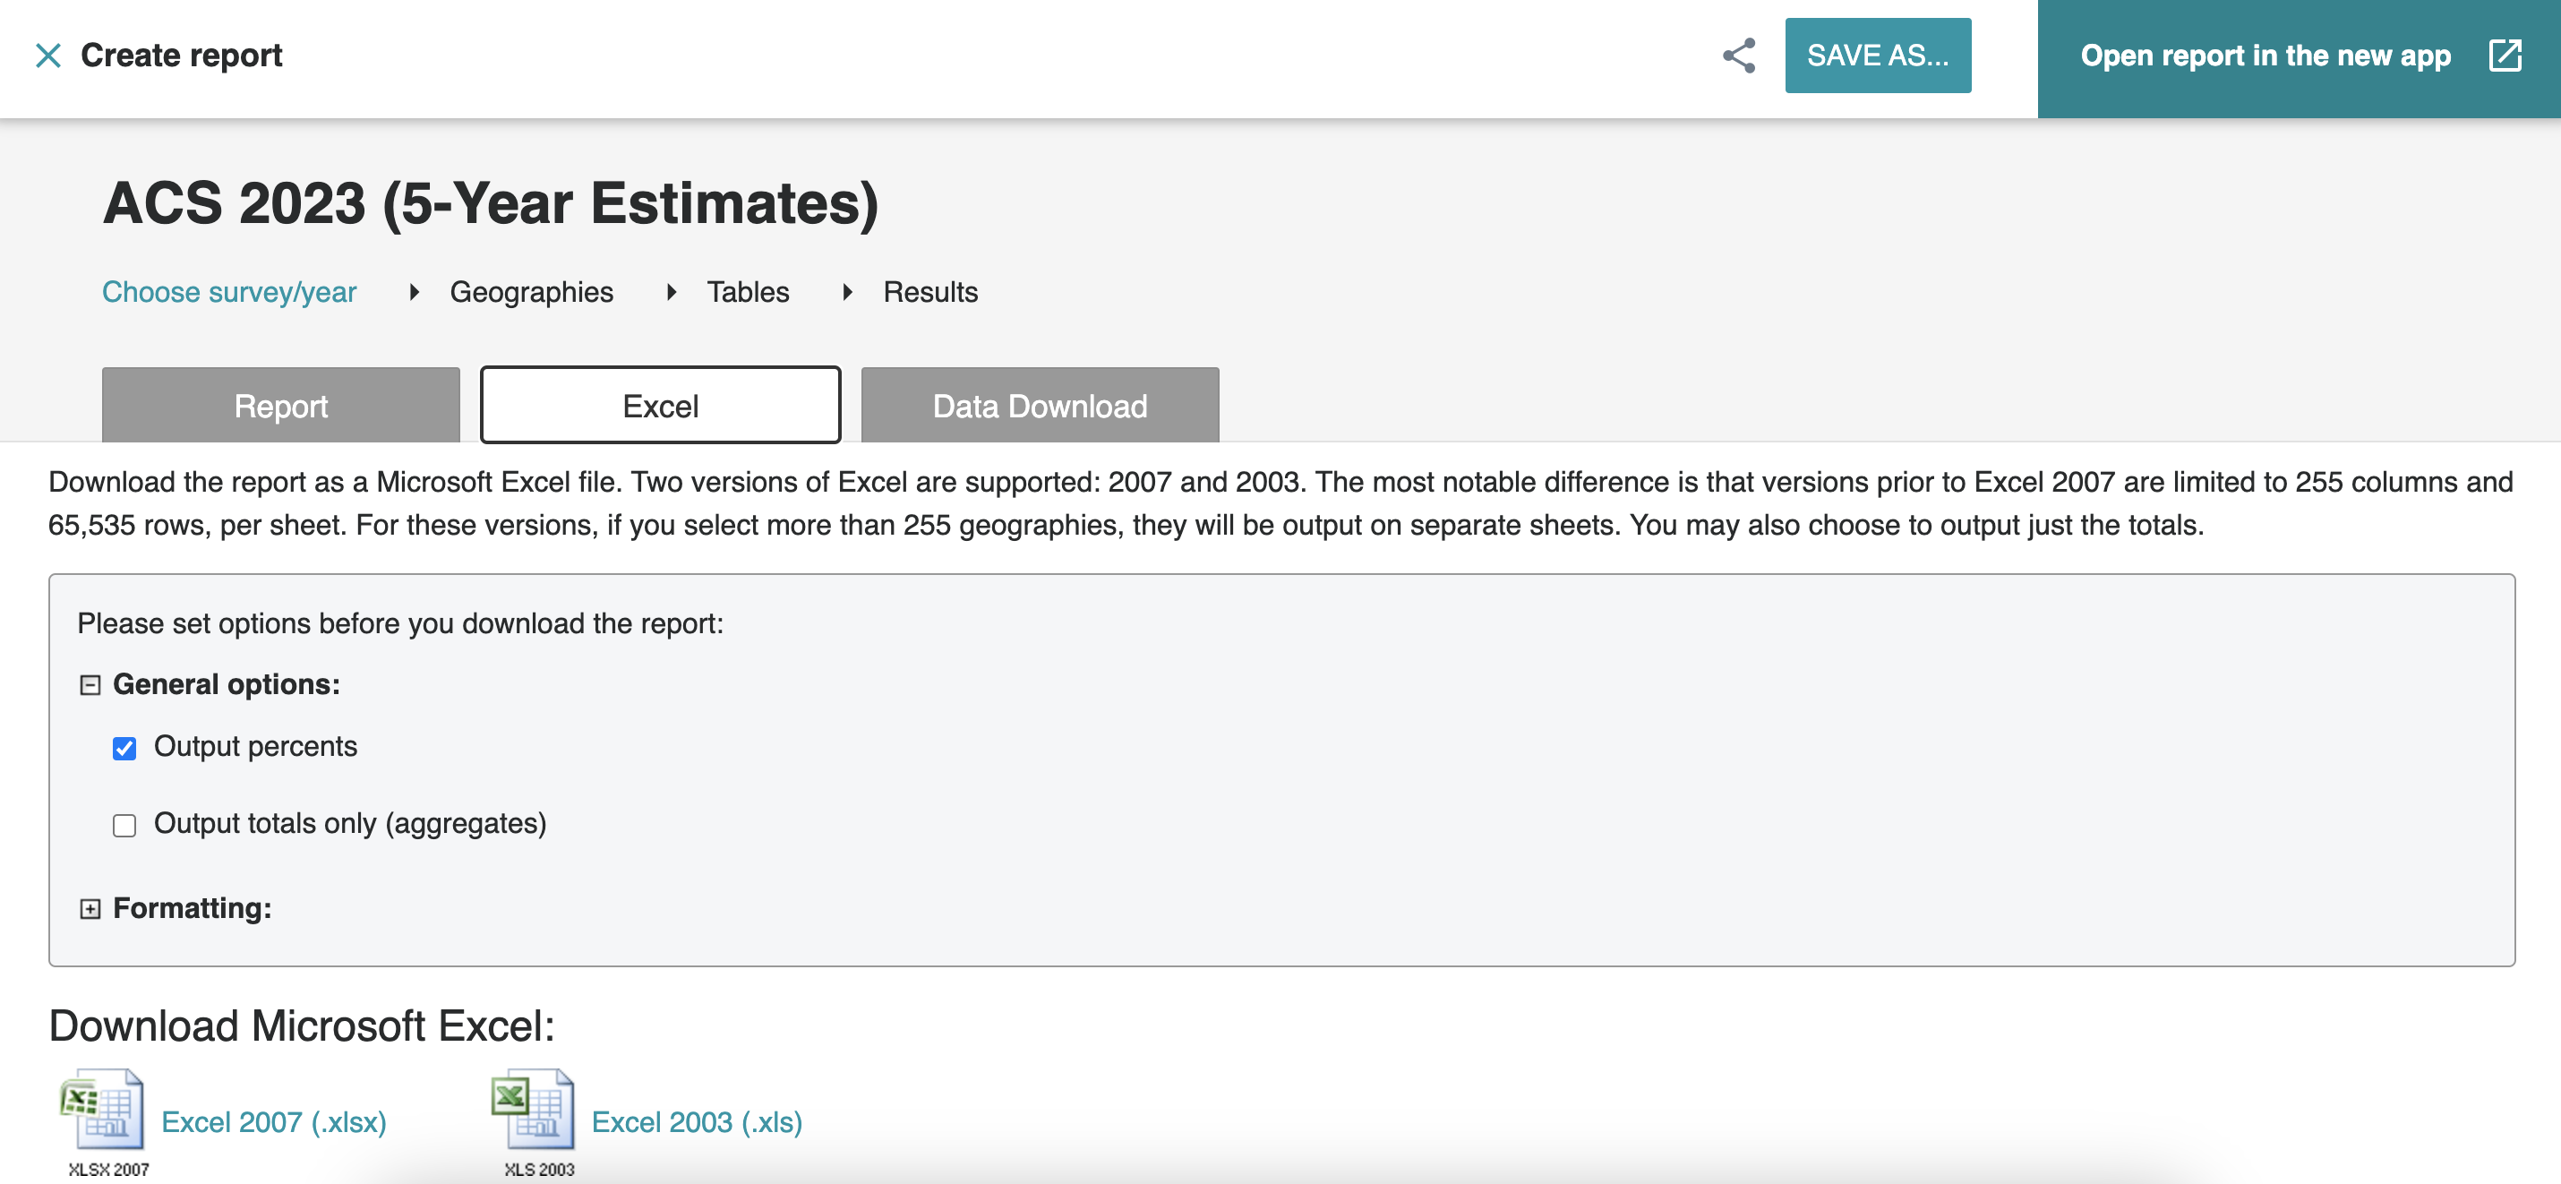Click the XLS 2003 file icon

(534, 1111)
